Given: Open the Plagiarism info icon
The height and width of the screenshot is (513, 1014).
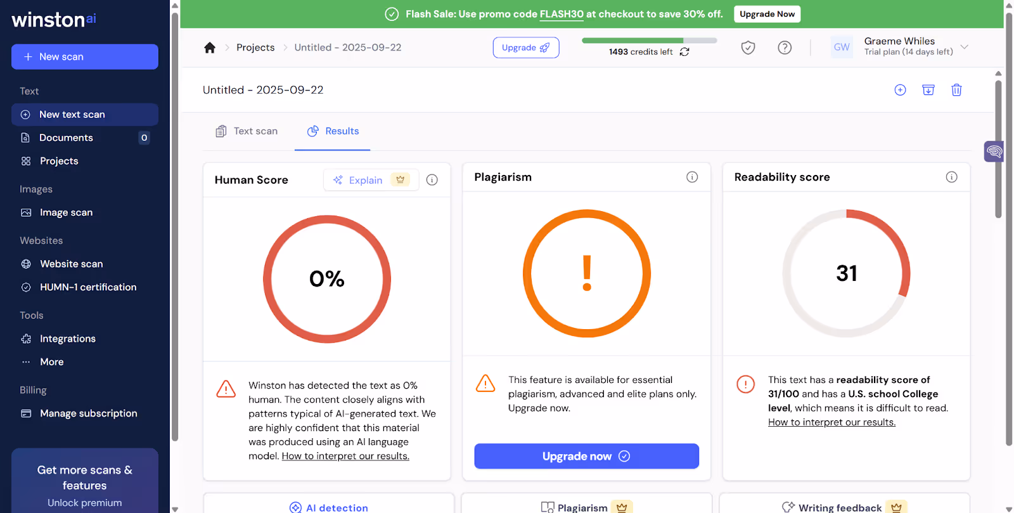Looking at the screenshot, I should coord(692,177).
